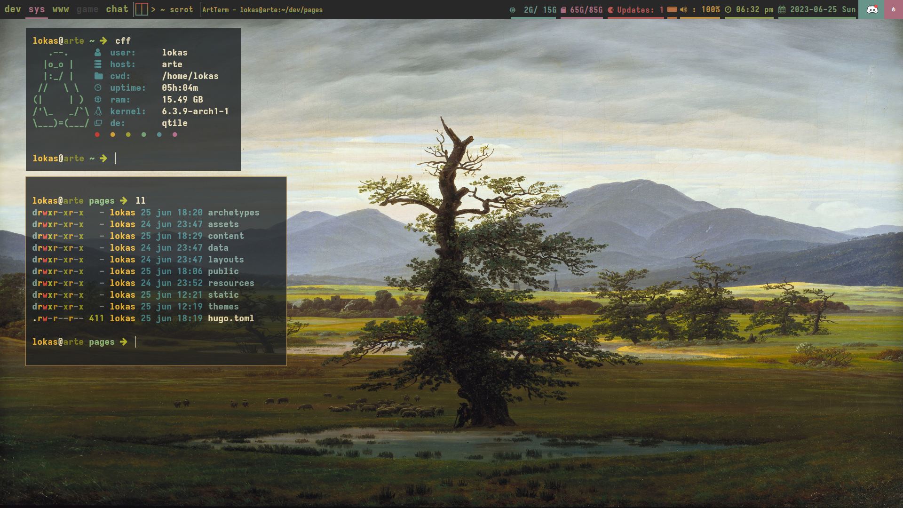
Task: Switch to the www workspace
Action: coord(61,9)
